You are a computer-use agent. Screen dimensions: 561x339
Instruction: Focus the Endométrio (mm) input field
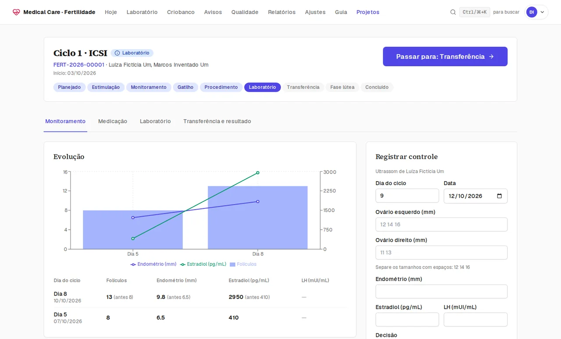point(441,292)
